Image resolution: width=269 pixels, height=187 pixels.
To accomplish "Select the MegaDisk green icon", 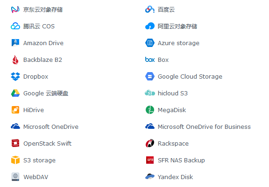I will 150,110.
